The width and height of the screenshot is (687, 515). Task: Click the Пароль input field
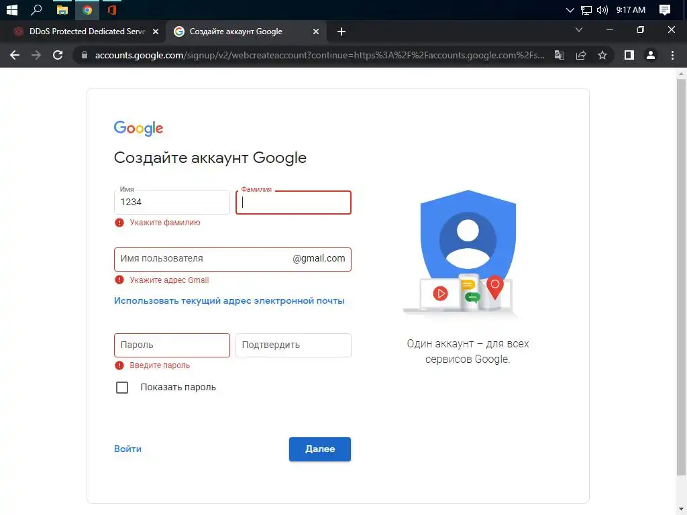pos(172,345)
